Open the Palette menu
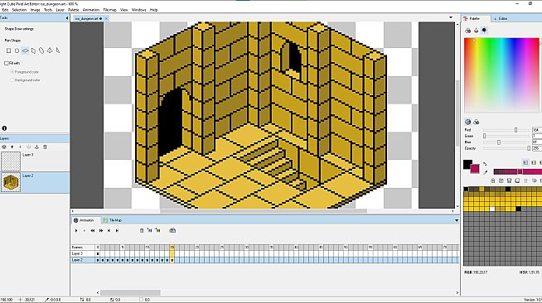Viewport: 542px width, 303px height. click(73, 10)
